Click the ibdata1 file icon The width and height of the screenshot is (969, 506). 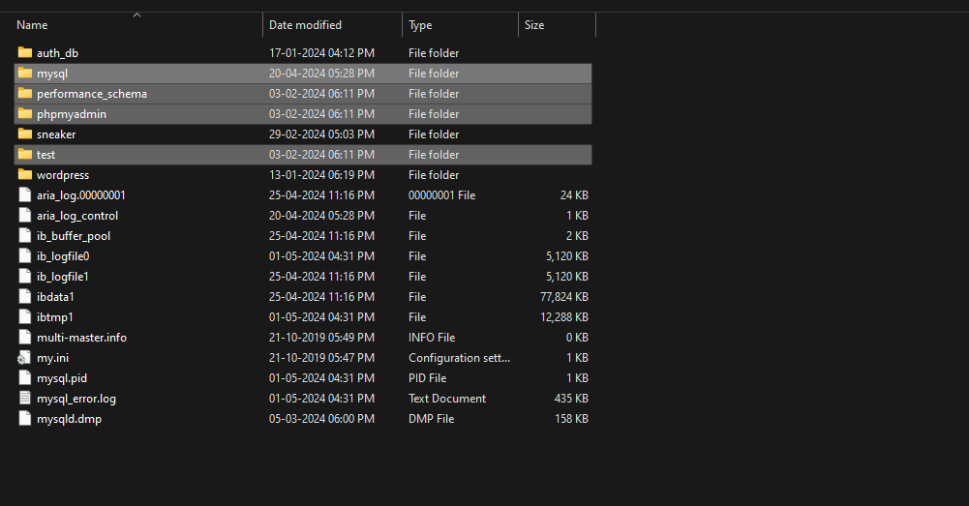25,297
